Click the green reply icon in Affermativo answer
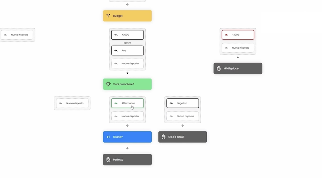 116,103
